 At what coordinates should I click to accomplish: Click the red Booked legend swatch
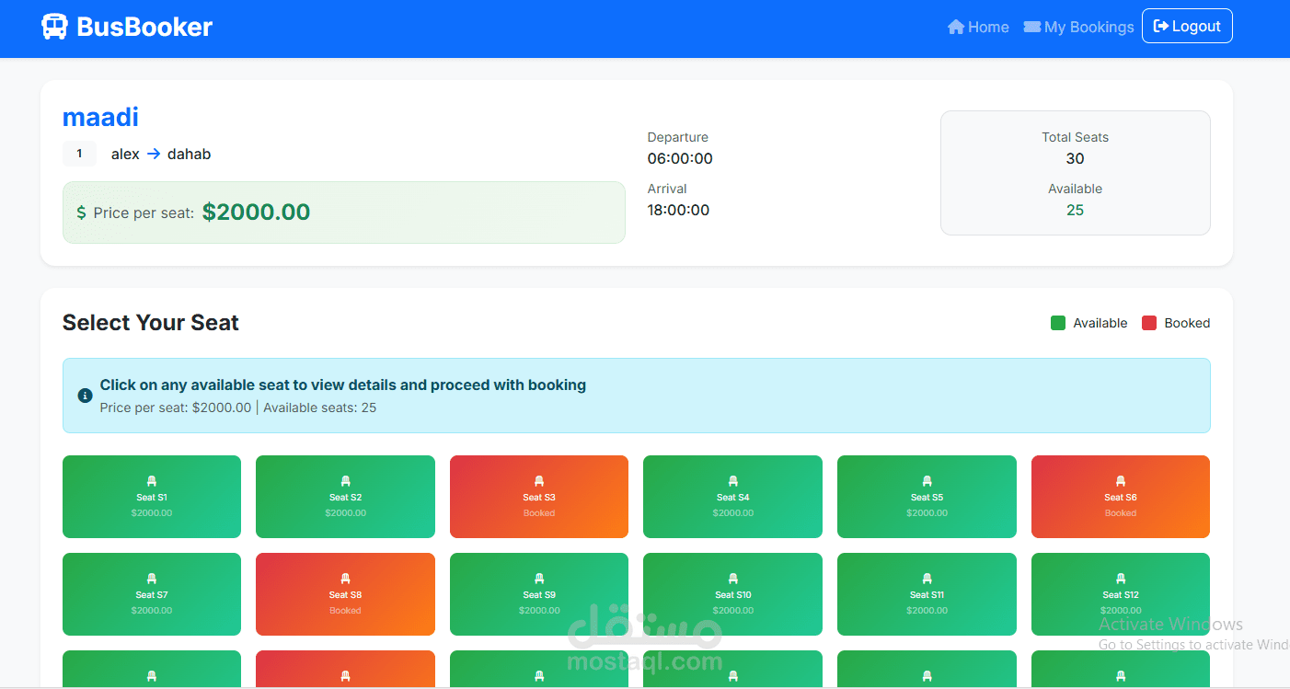click(1149, 323)
